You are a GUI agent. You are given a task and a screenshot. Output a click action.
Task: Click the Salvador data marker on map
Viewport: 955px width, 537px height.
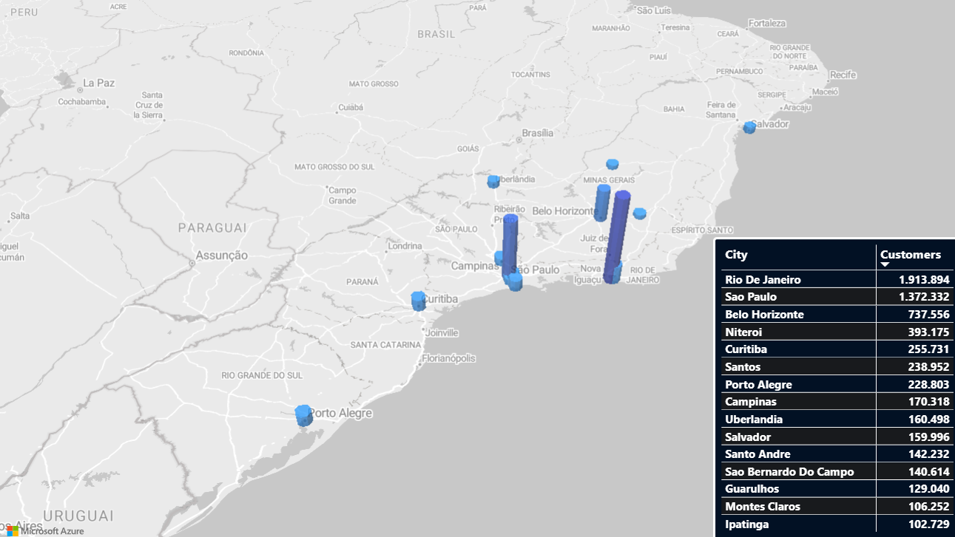pyautogui.click(x=749, y=127)
